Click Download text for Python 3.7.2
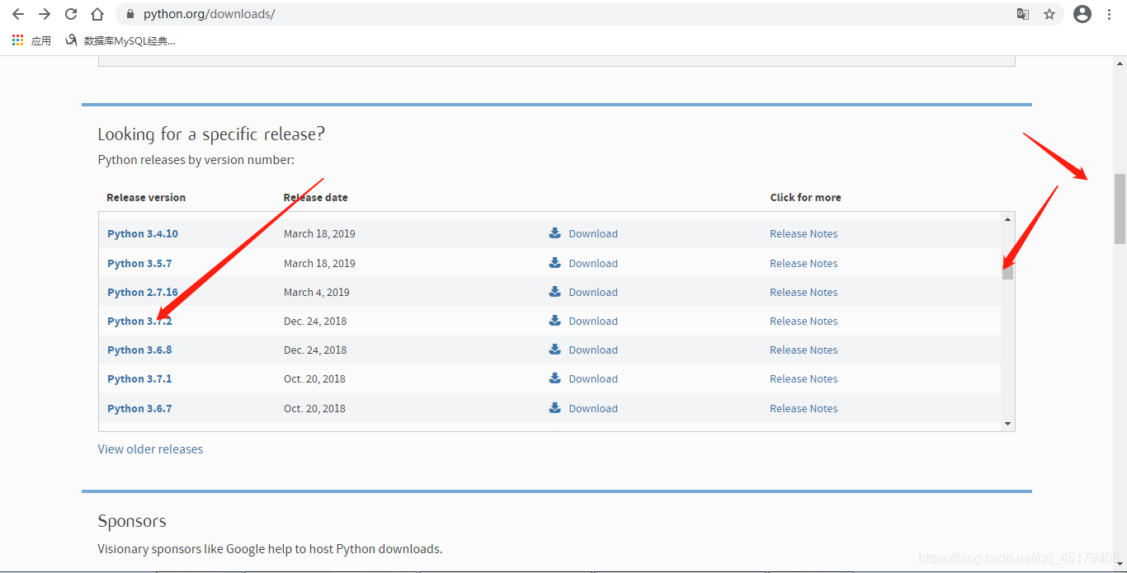This screenshot has width=1127, height=573. pos(593,322)
